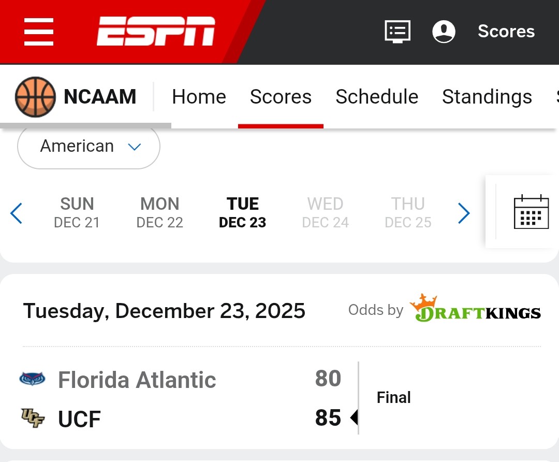The image size is (559, 462).
Task: Click the Scores link in the header
Action: pos(506,32)
